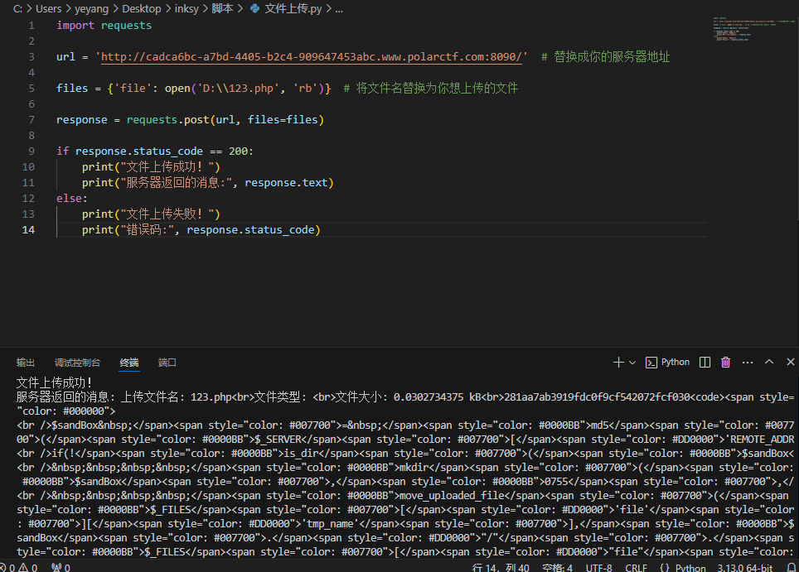This screenshot has height=572, width=799.
Task: Click the C: drive breadcrumb
Action: [18, 8]
